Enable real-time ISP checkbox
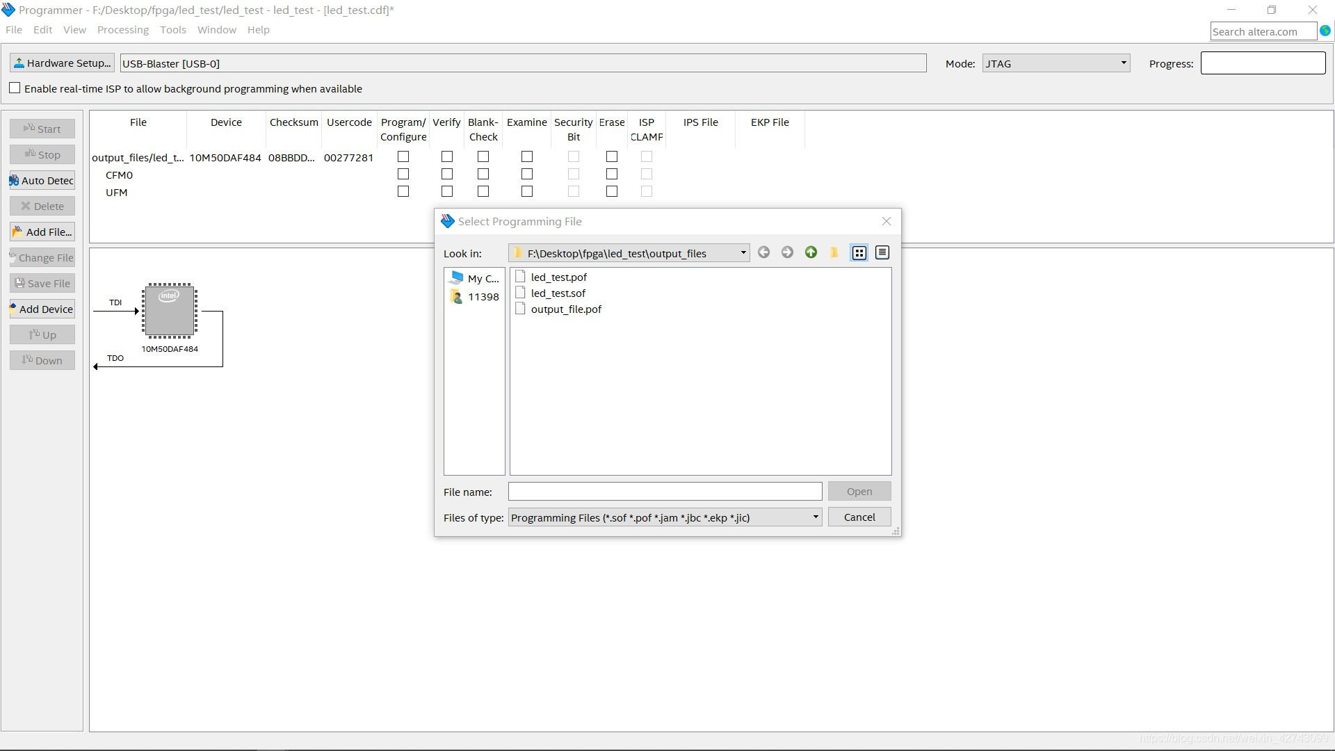The image size is (1335, 751). [15, 88]
